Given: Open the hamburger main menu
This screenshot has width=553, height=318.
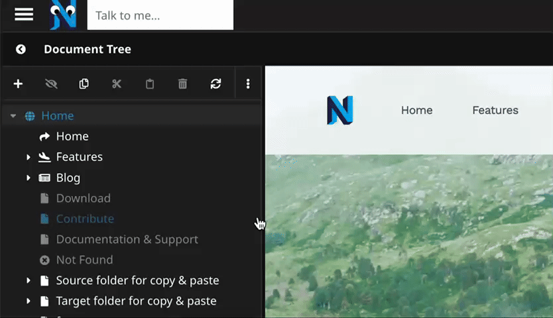Looking at the screenshot, I should 24,15.
